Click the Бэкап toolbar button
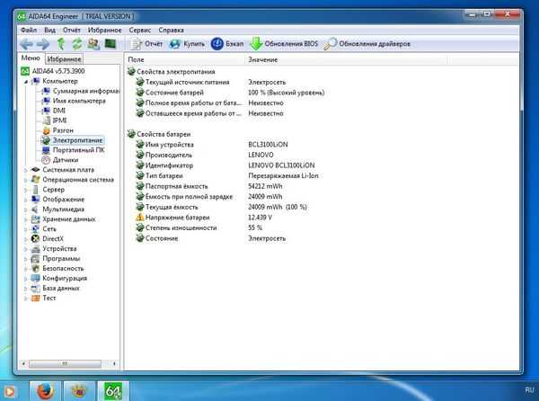539x401 pixels. pos(227,44)
